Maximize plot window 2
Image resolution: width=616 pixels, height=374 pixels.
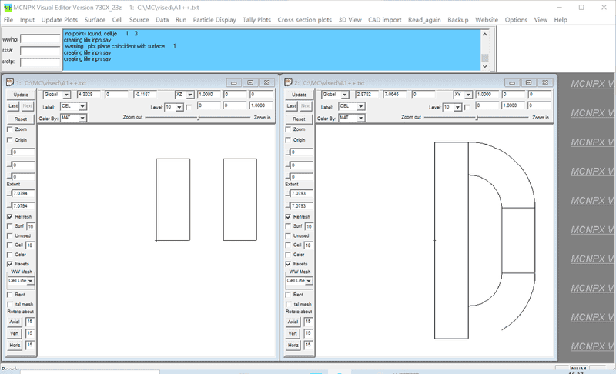click(530, 82)
